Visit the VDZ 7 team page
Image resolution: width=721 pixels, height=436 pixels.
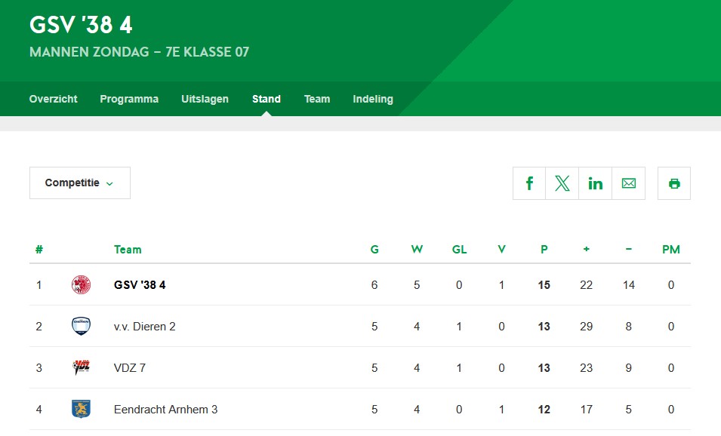pyautogui.click(x=130, y=368)
